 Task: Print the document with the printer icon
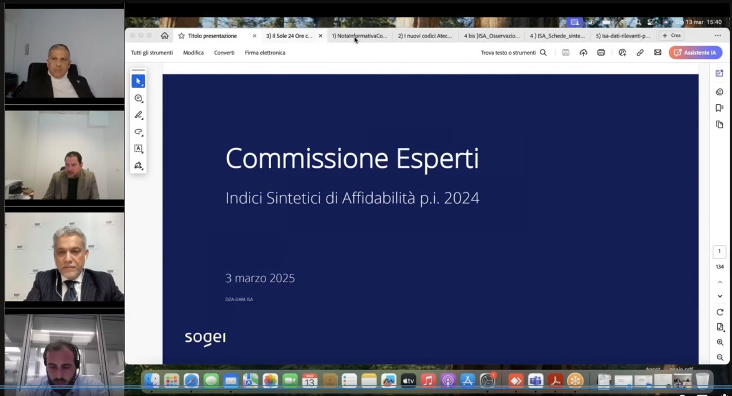601,53
